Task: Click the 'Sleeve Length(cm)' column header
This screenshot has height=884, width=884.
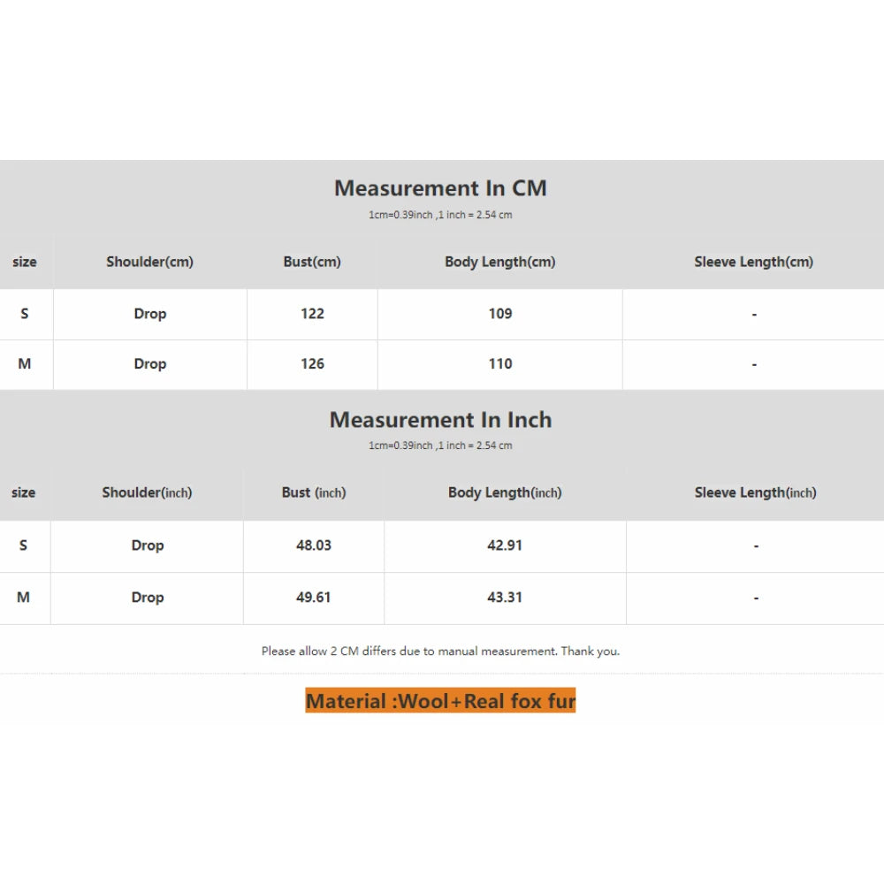Action: pos(754,262)
